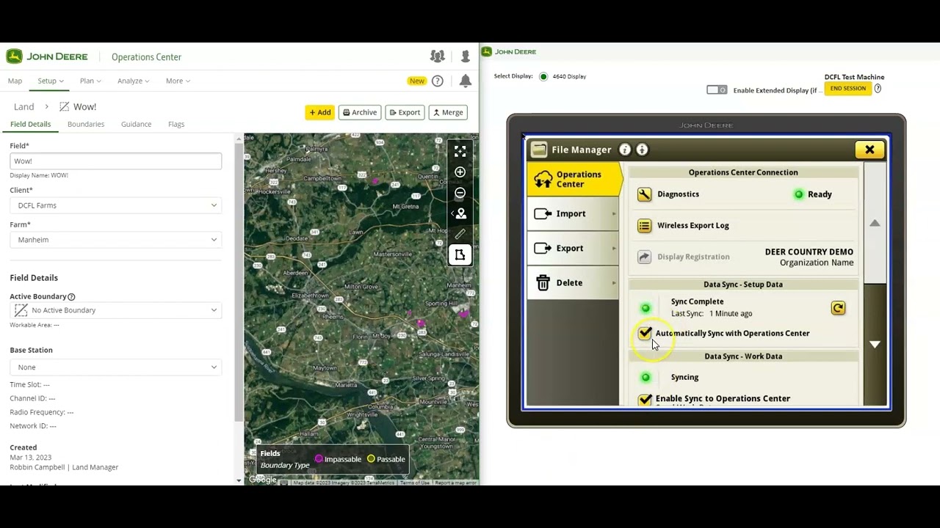Switch to the Field Details tab
Image resolution: width=940 pixels, height=528 pixels.
click(x=30, y=124)
